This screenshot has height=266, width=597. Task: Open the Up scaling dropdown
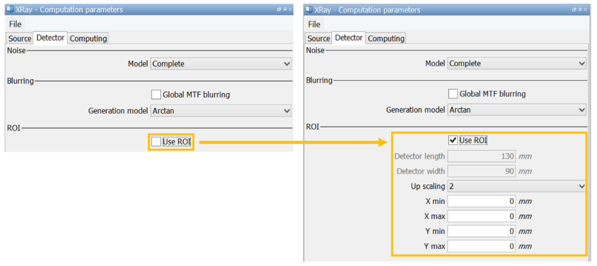(x=517, y=186)
